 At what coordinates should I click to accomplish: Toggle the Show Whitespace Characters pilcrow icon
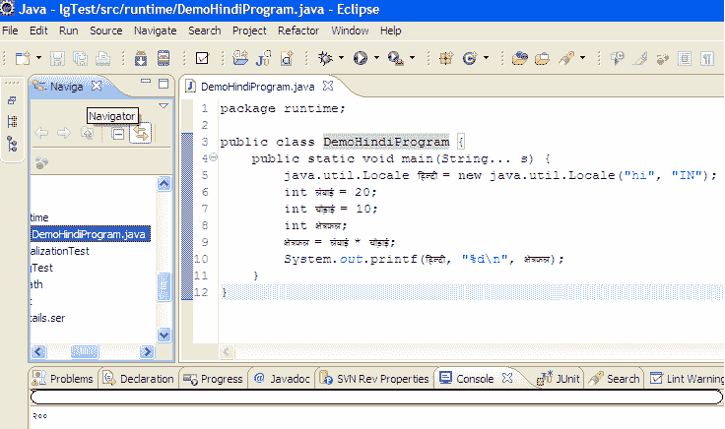[707, 59]
